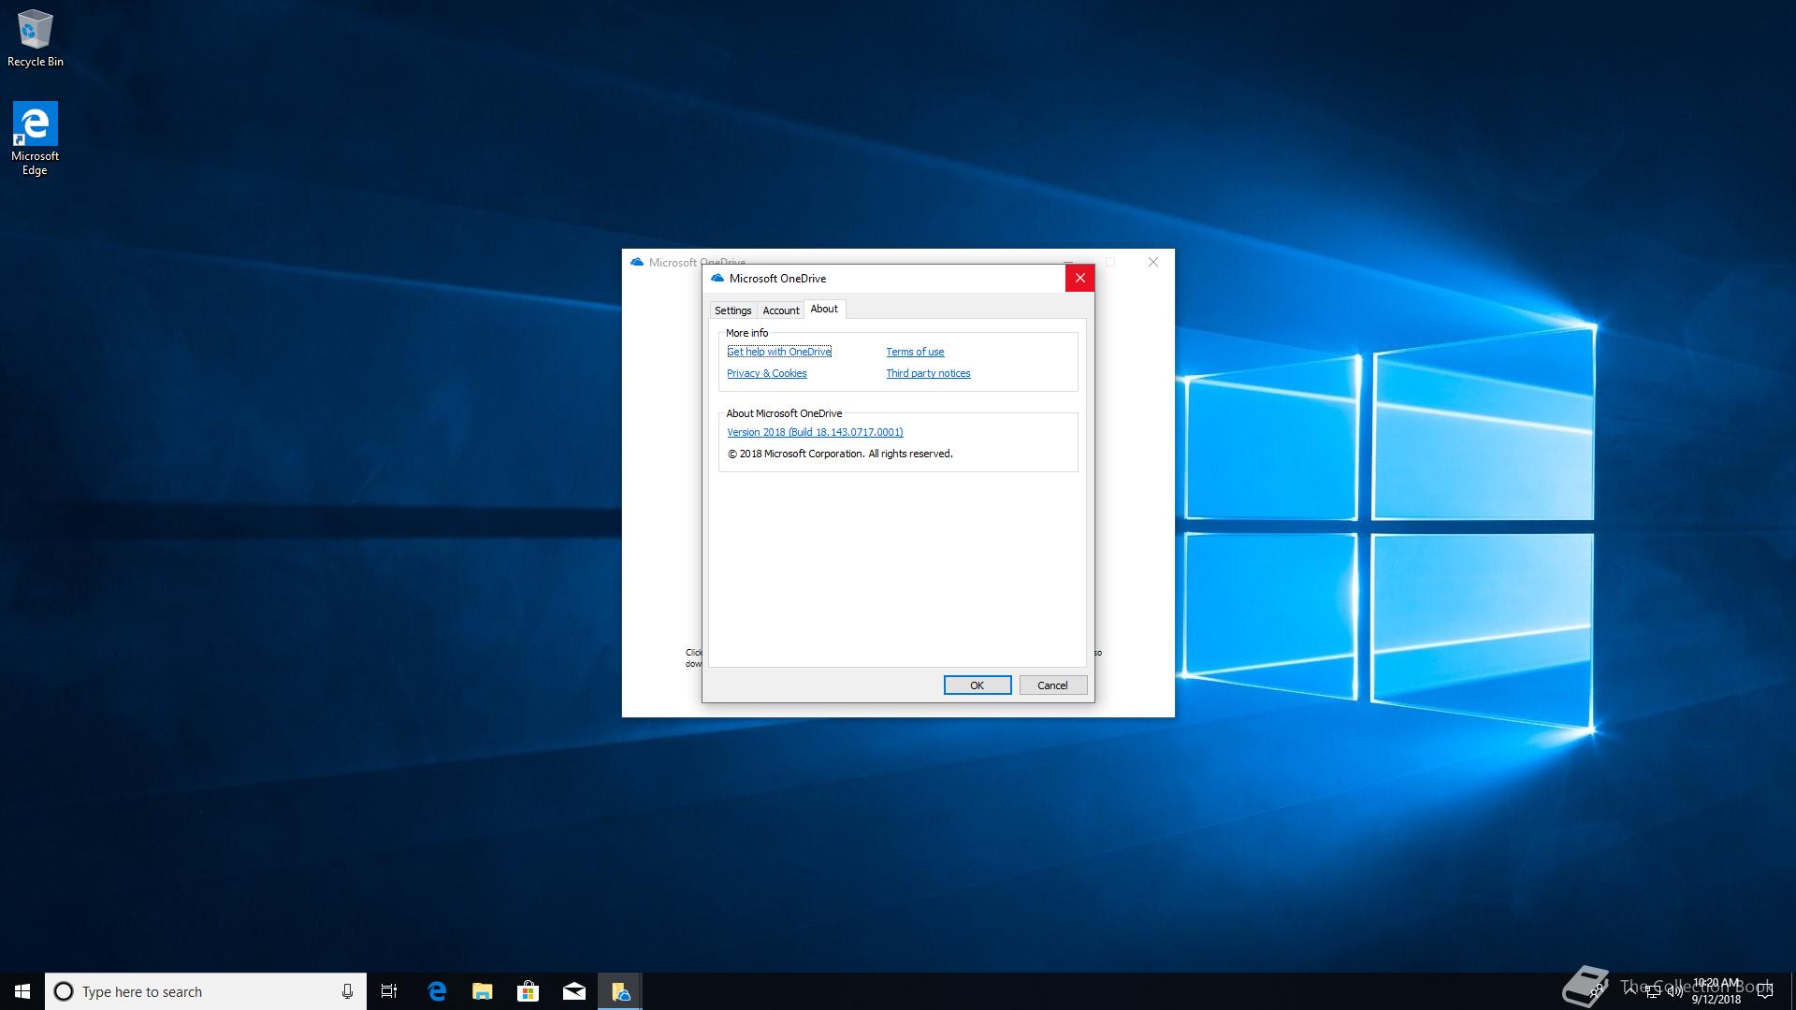Open Microsoft Store from the taskbar
Viewport: 1796px width, 1010px height.
pyautogui.click(x=529, y=991)
